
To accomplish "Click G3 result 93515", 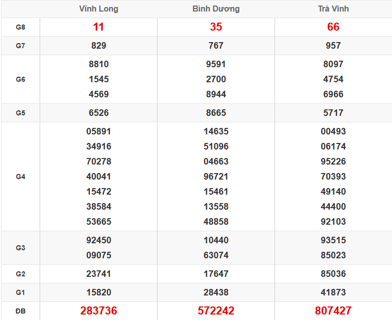I will pyautogui.click(x=333, y=240).
